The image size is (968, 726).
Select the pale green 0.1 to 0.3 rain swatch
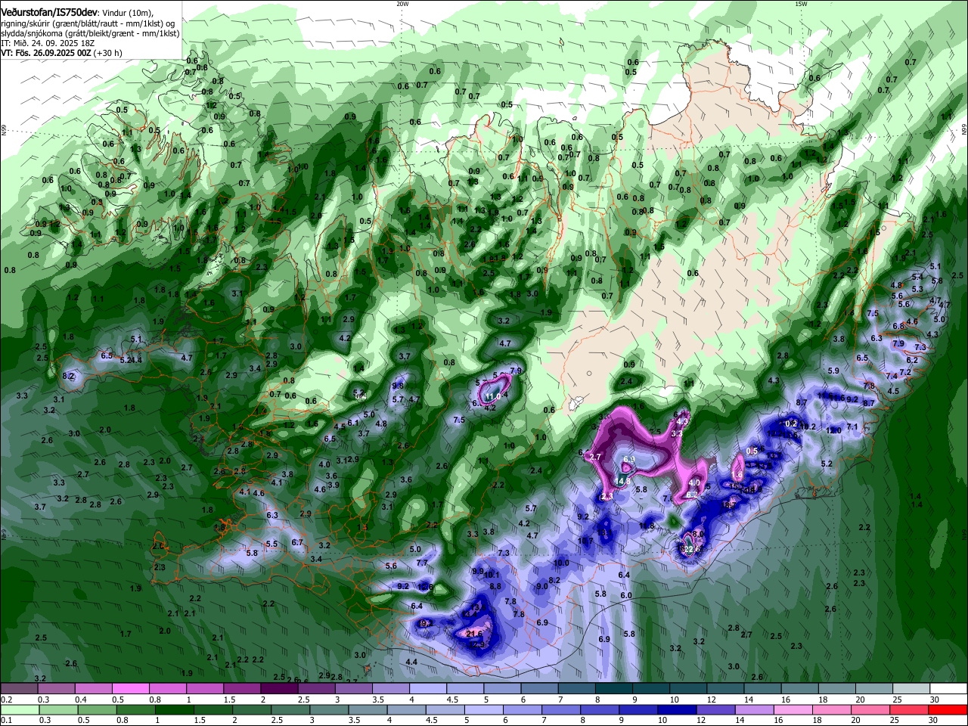pos(20,709)
